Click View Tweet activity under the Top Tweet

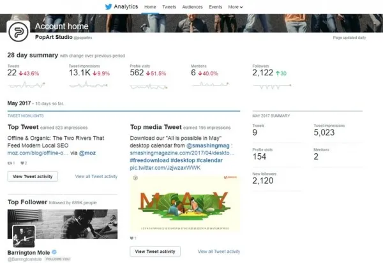[x=33, y=176]
